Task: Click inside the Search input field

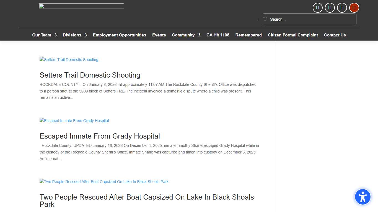Action: click(304, 19)
